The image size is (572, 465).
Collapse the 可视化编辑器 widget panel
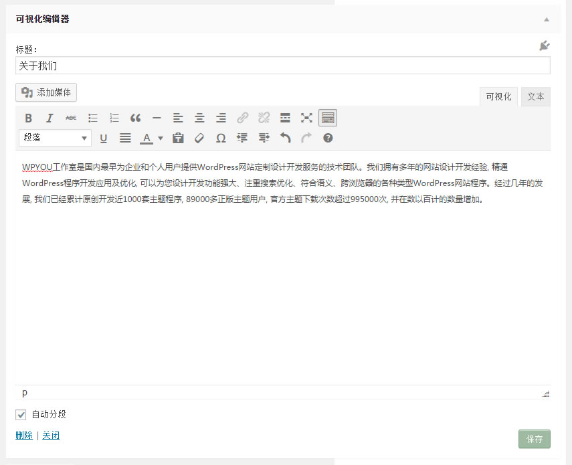click(547, 19)
